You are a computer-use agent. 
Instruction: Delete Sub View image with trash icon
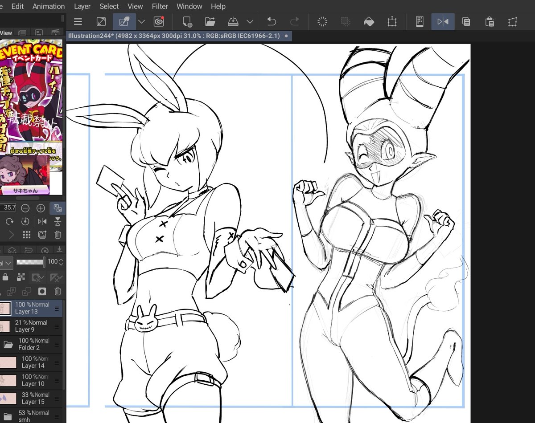coord(58,235)
